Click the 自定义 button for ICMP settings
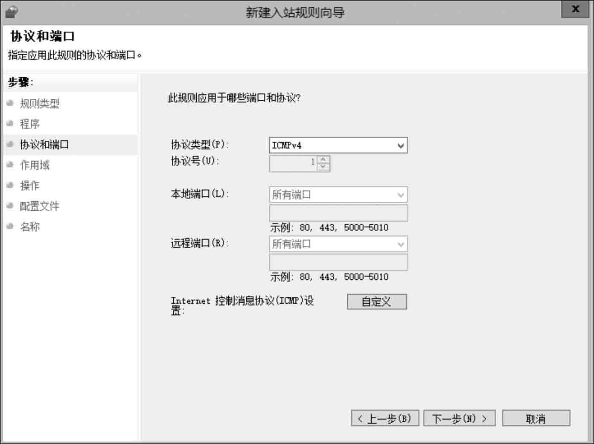 (377, 302)
